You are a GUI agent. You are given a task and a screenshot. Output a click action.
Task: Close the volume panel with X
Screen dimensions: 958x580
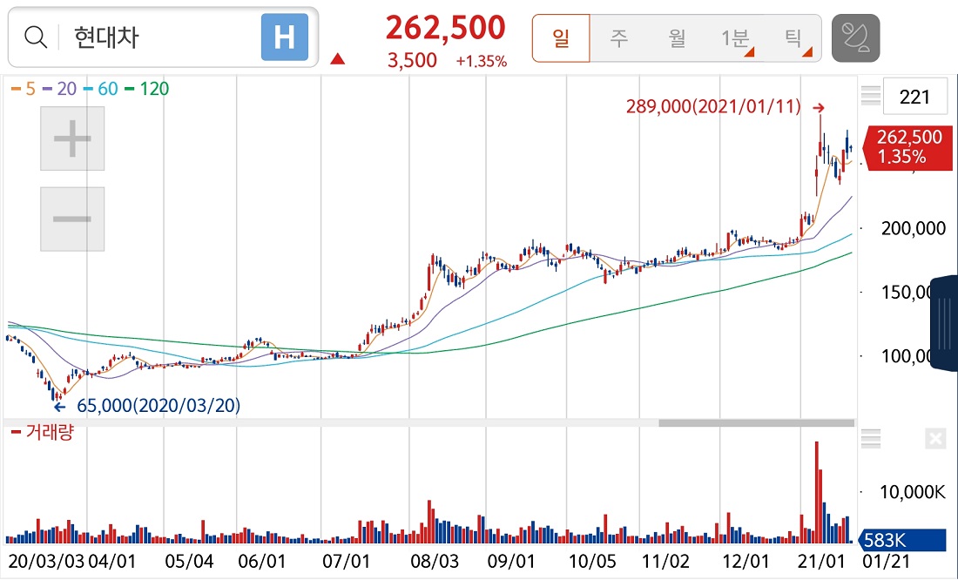935,439
